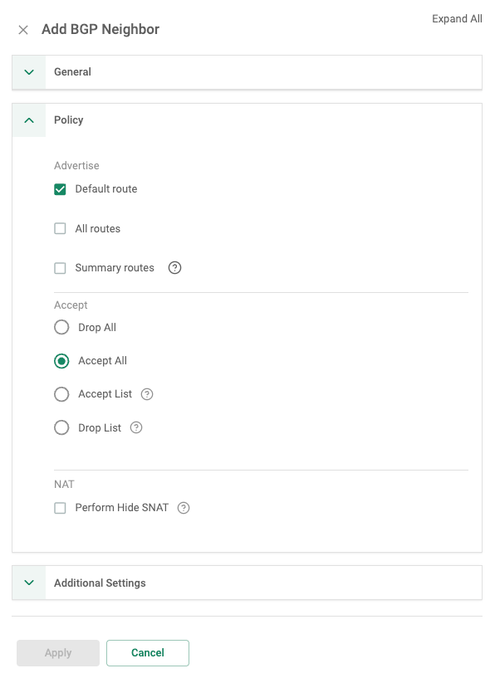Open help icon beside Drop List
This screenshot has width=495, height=678.
136,427
